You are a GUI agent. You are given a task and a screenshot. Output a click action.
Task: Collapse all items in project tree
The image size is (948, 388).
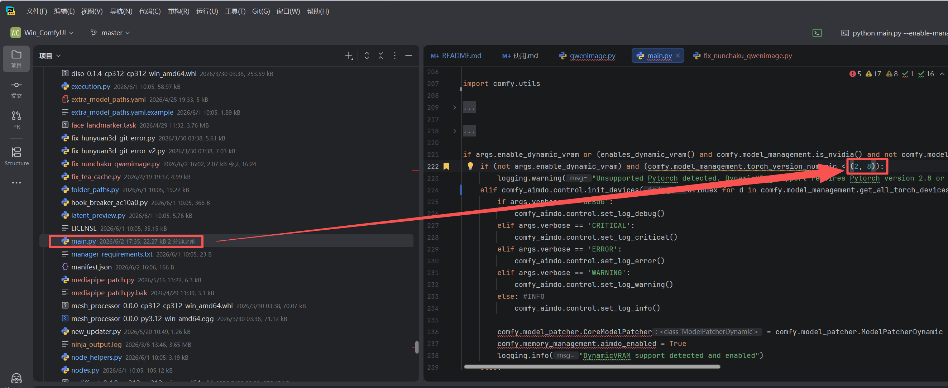[380, 56]
